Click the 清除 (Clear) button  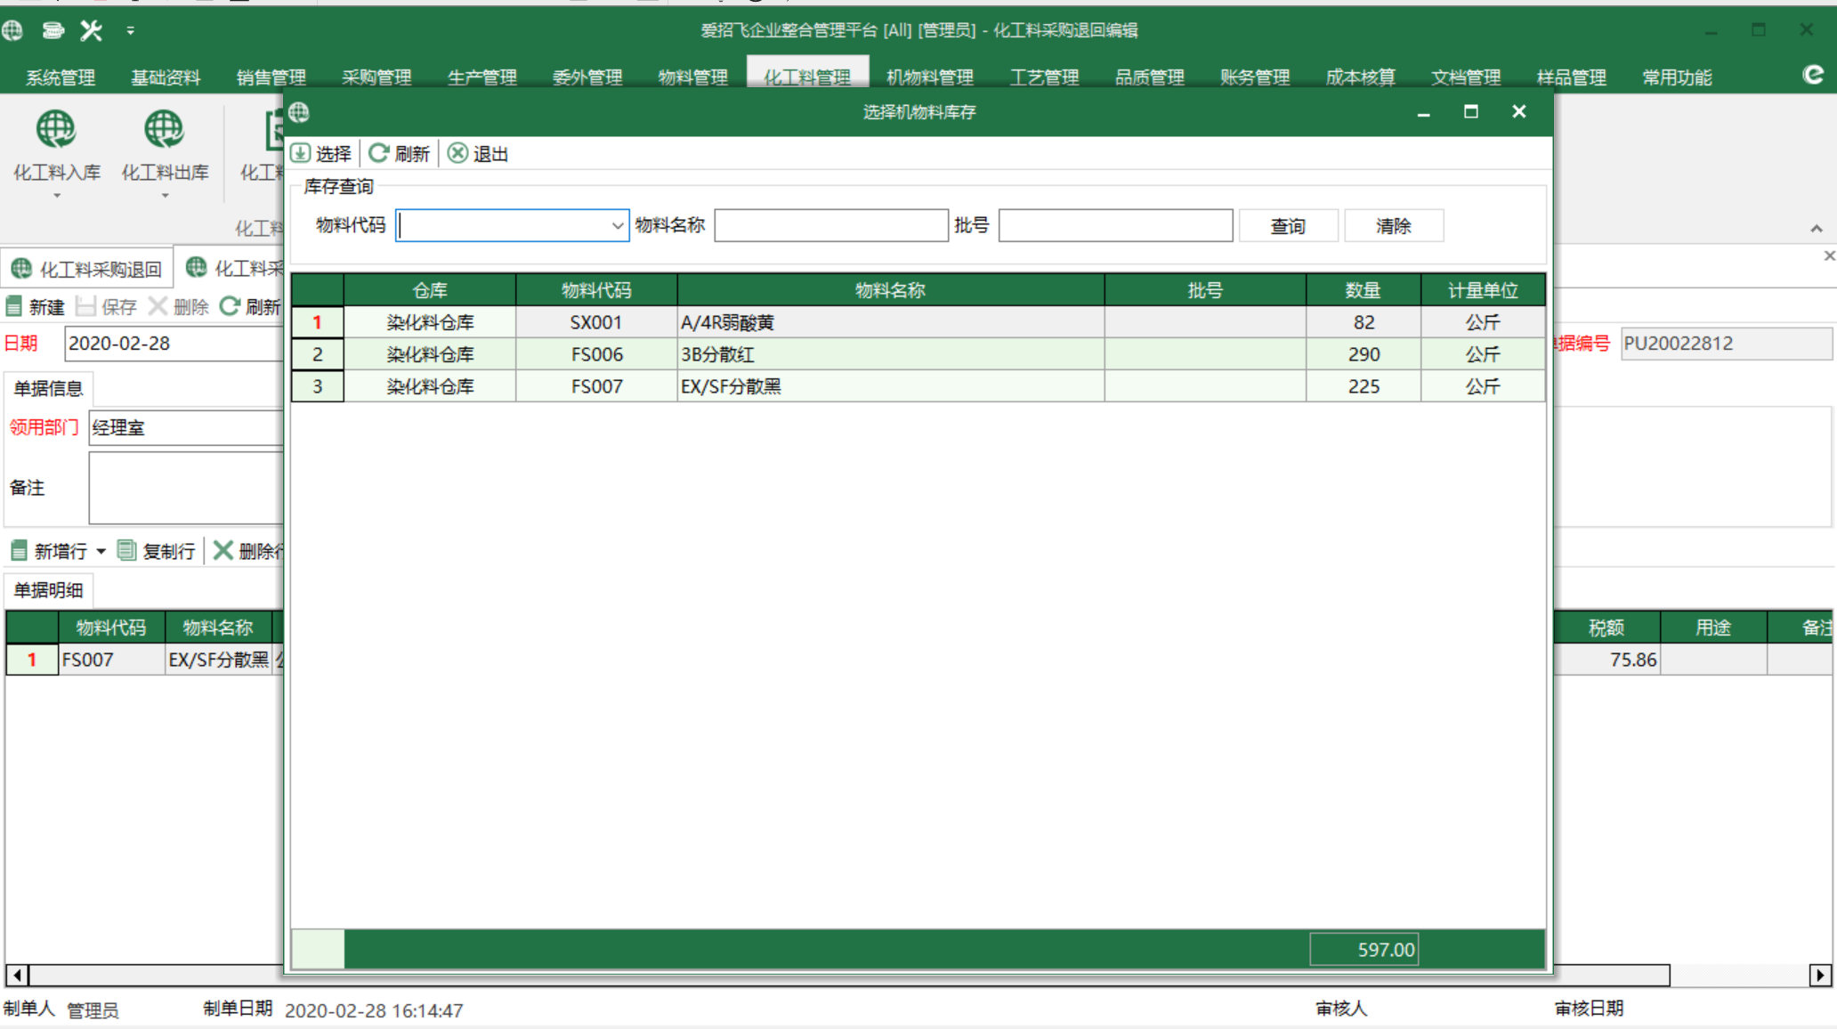(x=1392, y=226)
